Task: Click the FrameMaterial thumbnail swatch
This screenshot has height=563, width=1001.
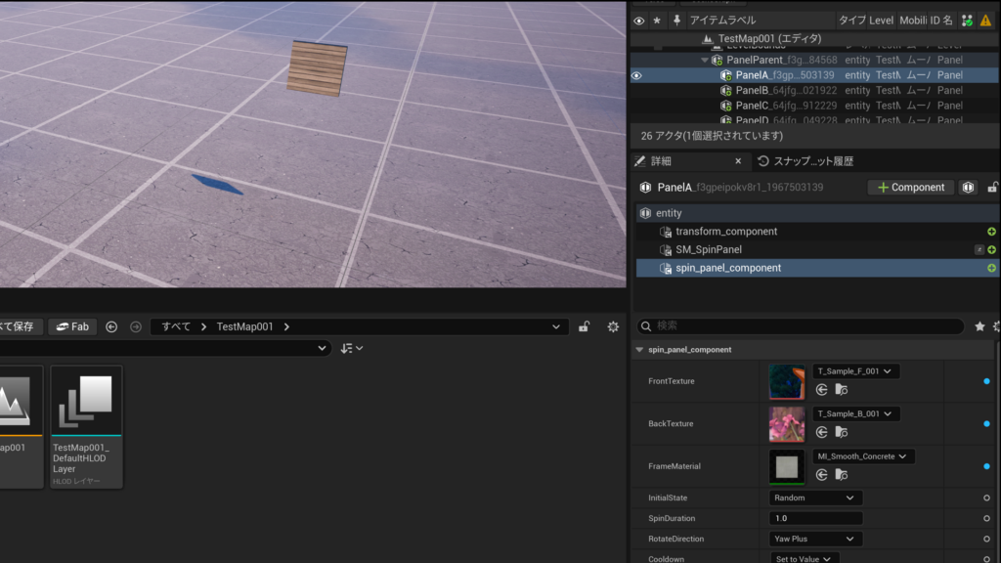Action: 787,466
